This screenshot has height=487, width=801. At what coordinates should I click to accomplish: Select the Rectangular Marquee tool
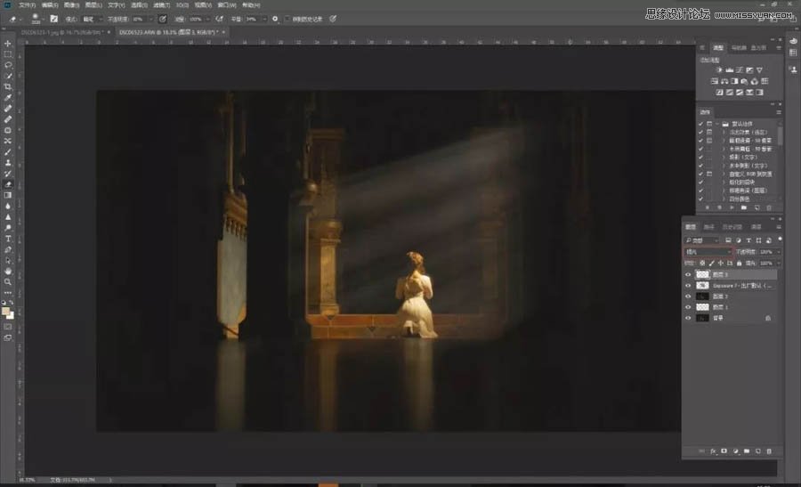8,54
